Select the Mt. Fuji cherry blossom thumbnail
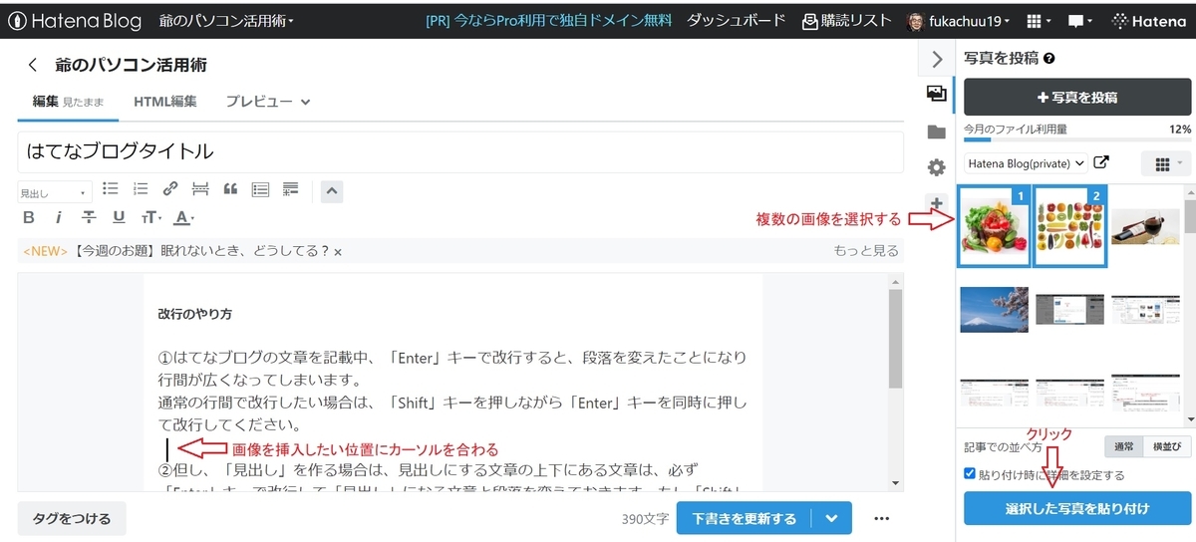The image size is (1196, 542). (x=994, y=309)
